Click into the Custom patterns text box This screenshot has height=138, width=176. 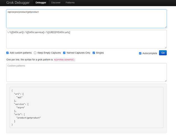pyautogui.click(x=86, y=72)
